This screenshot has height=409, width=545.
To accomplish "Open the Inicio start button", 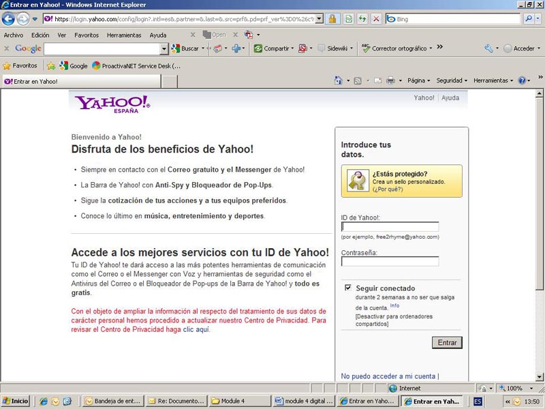I will [x=16, y=401].
